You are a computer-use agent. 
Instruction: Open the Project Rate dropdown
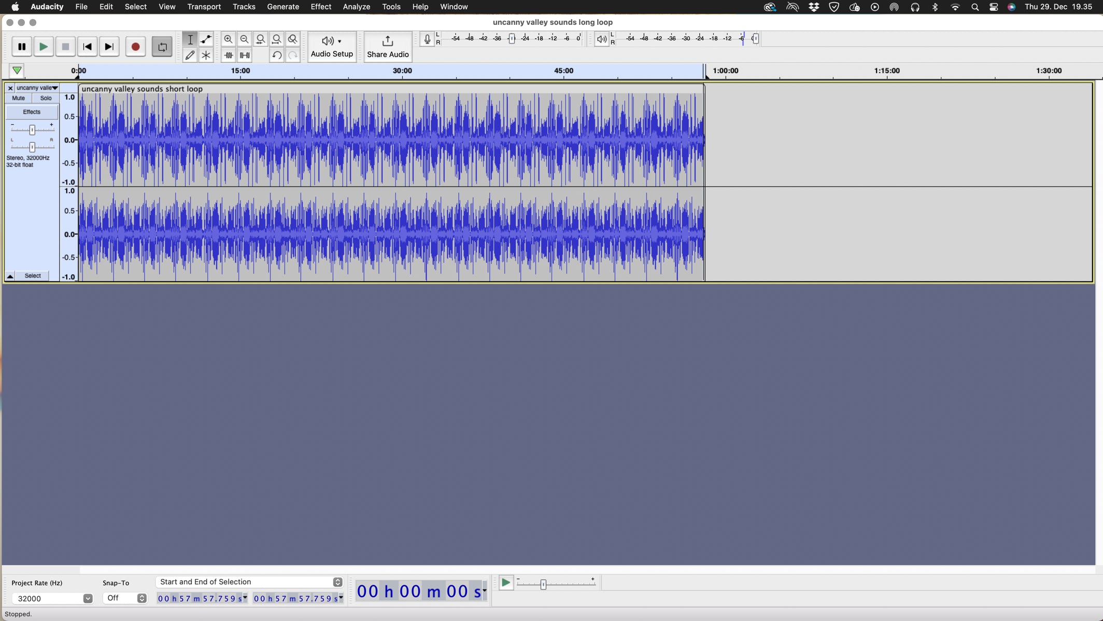pos(88,599)
